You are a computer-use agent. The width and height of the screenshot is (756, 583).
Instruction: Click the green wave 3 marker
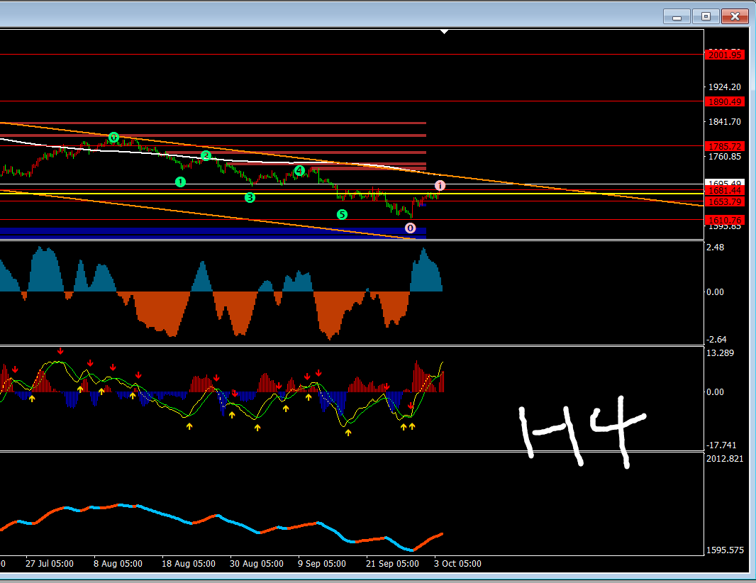tap(250, 198)
